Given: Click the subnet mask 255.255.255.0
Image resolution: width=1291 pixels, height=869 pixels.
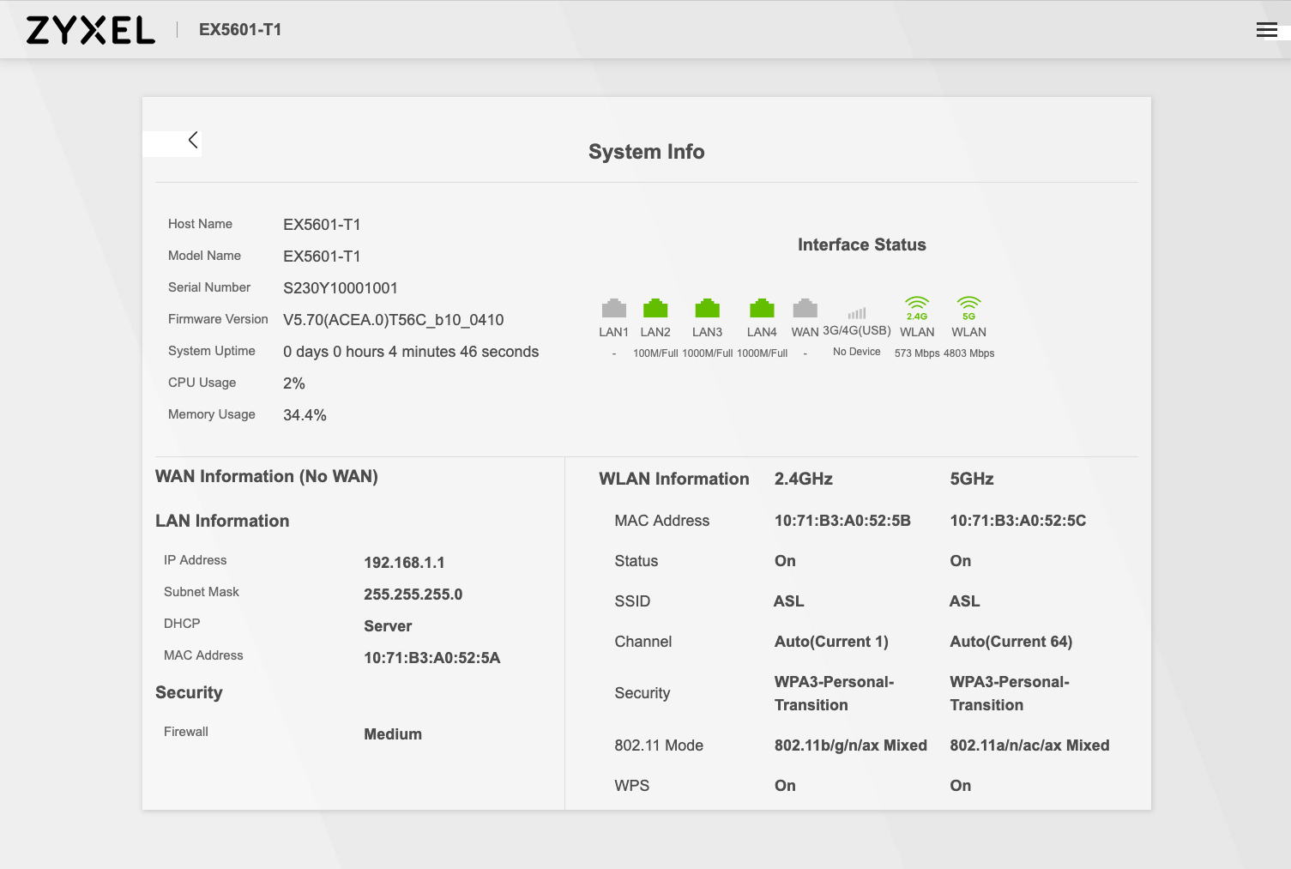Looking at the screenshot, I should [x=413, y=594].
